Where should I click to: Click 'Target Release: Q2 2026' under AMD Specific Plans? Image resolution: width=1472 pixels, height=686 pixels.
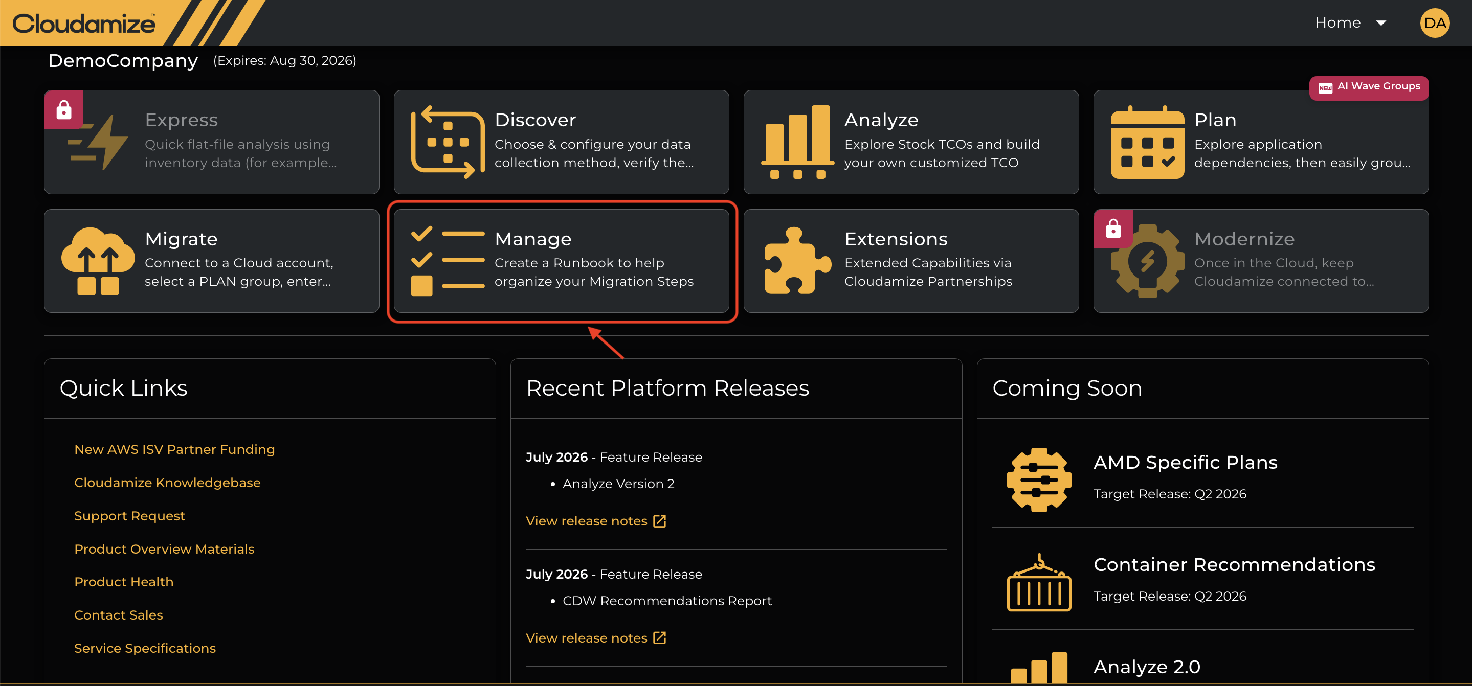coord(1170,494)
